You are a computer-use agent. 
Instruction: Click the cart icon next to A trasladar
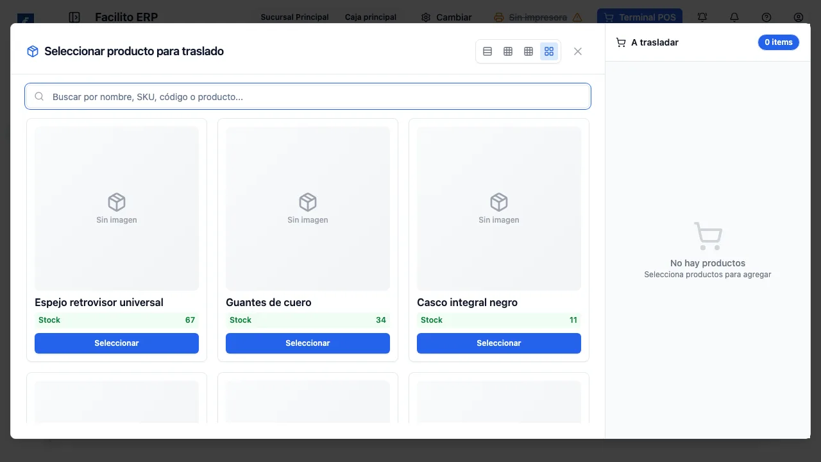point(621,42)
